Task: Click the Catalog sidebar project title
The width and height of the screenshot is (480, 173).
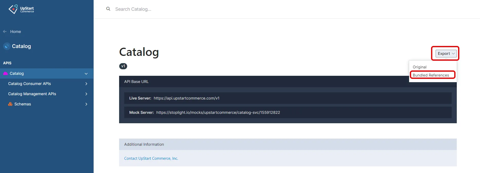Action: pos(21,46)
